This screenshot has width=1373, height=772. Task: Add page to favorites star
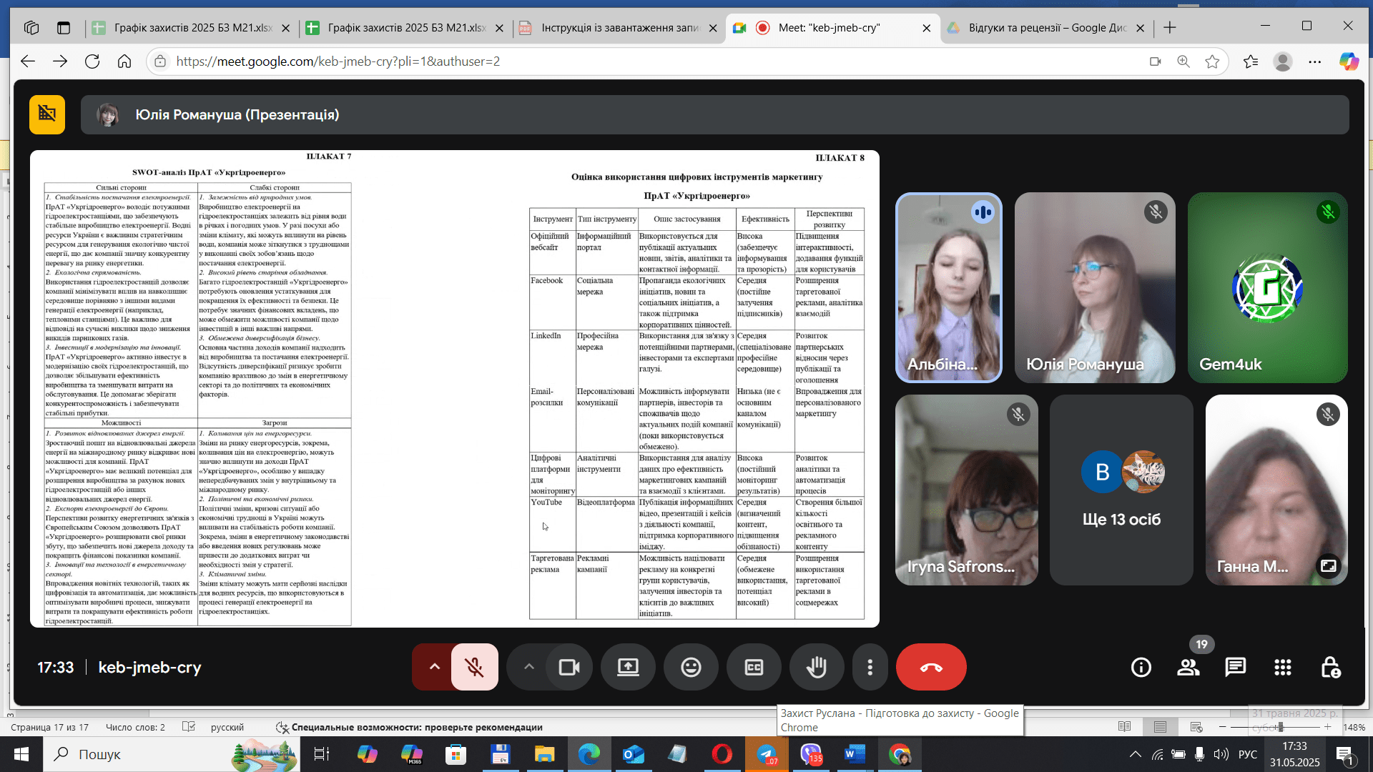(x=1212, y=61)
